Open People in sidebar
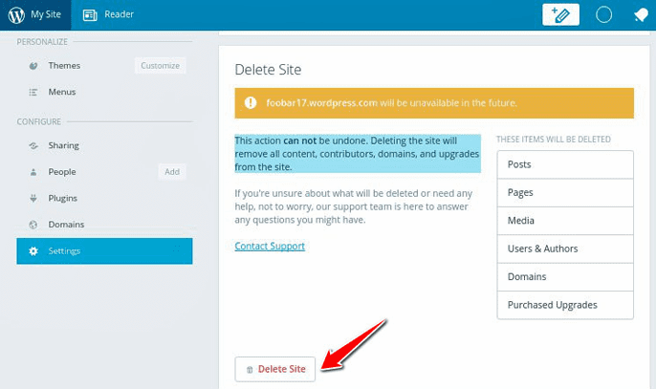The image size is (656, 389). point(62,172)
